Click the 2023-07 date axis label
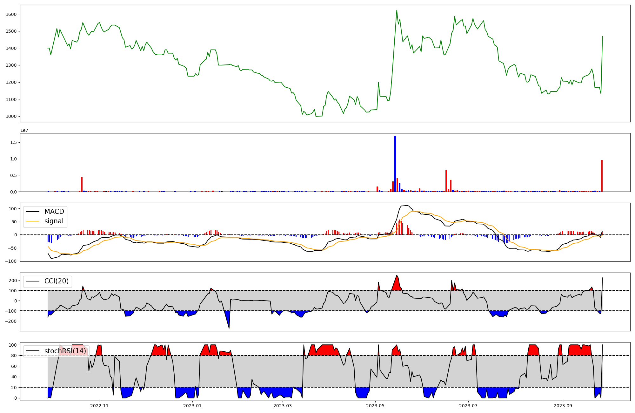635x413 pixels. (x=468, y=406)
